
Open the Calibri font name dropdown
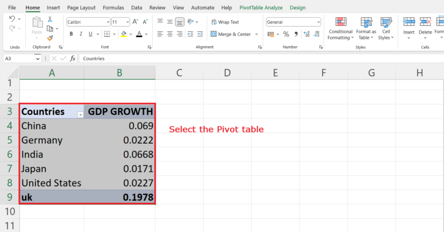107,22
